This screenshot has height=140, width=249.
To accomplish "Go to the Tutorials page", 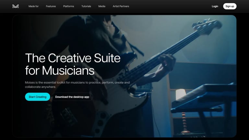I will pos(86,6).
